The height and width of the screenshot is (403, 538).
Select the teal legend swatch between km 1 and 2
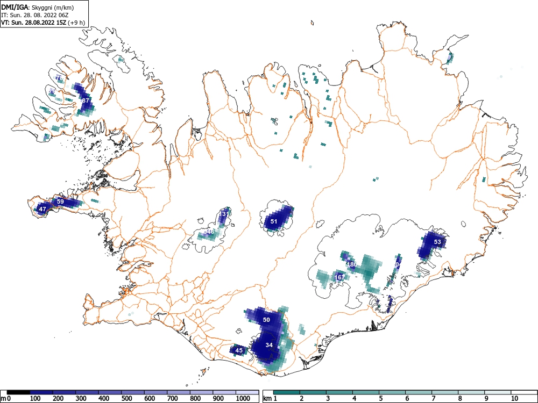click(x=287, y=392)
